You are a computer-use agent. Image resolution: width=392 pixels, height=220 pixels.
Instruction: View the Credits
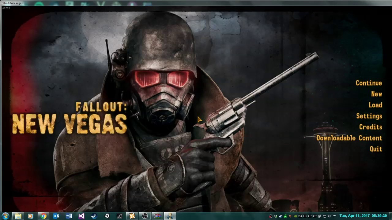[x=371, y=127]
